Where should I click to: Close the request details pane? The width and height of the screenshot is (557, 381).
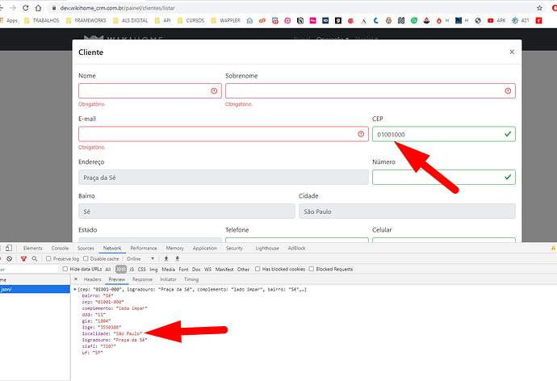click(77, 279)
